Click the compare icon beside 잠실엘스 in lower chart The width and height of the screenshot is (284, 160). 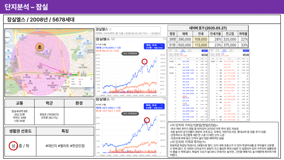click(x=113, y=99)
